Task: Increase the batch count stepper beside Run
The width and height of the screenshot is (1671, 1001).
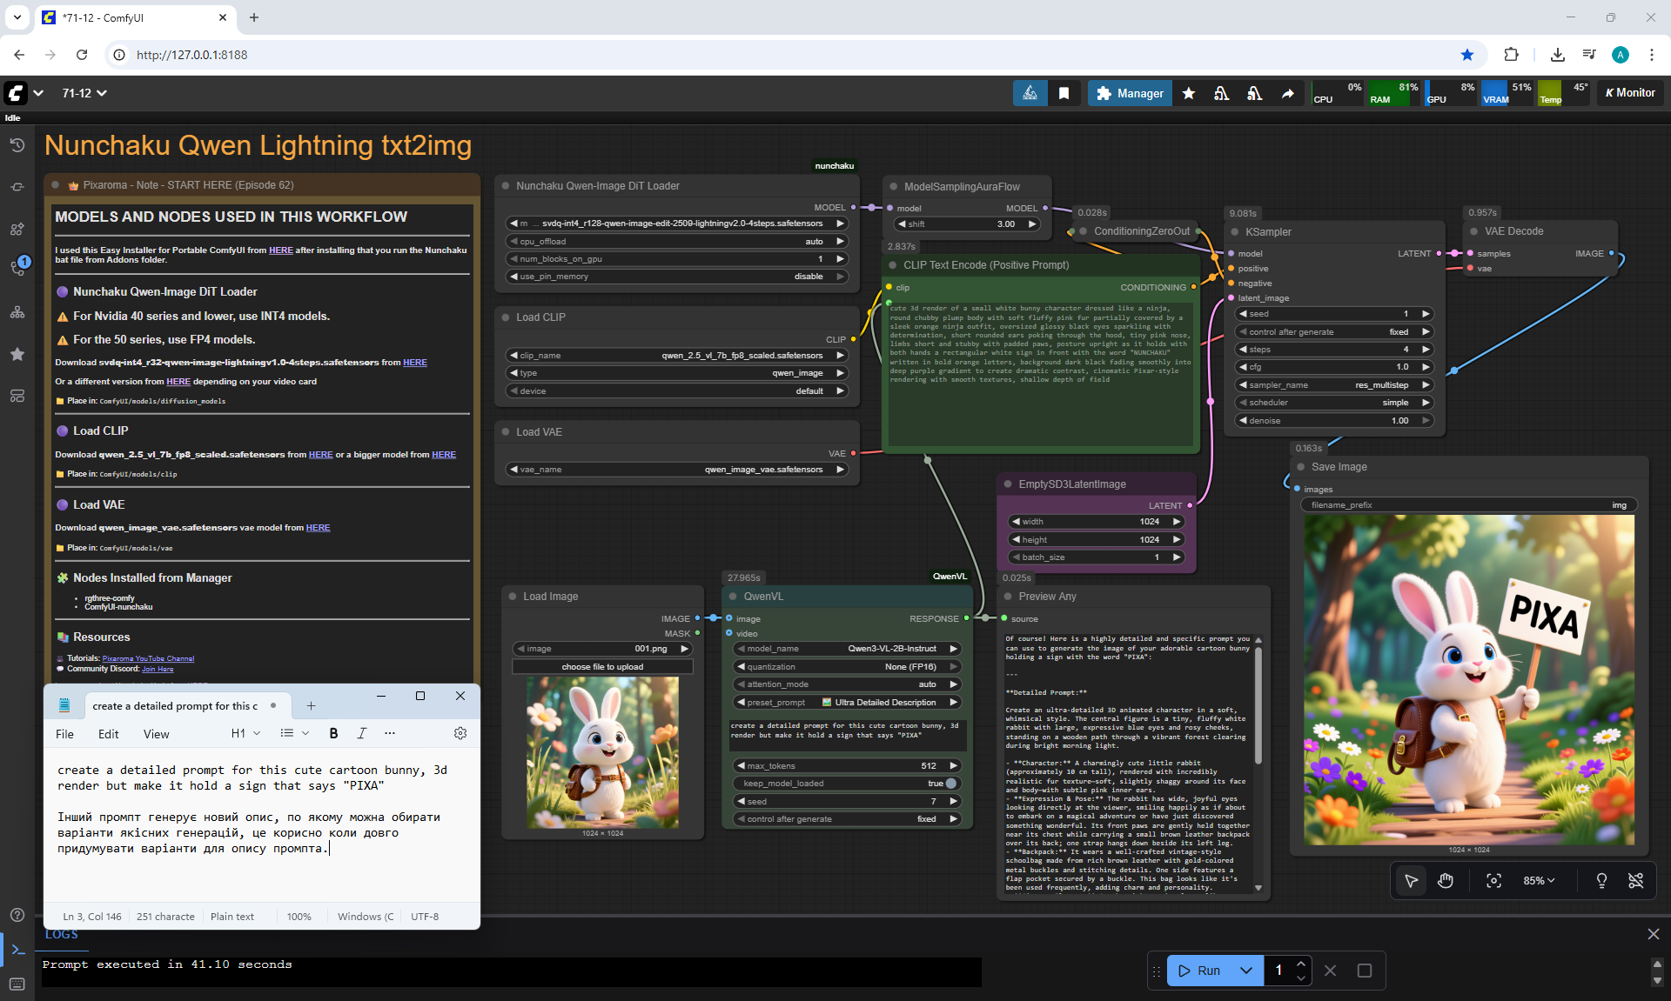Action: pos(1300,964)
